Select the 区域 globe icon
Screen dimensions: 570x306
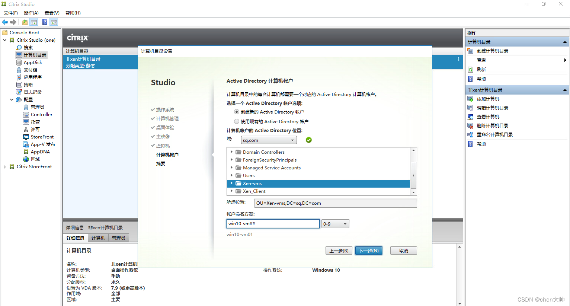pos(26,159)
